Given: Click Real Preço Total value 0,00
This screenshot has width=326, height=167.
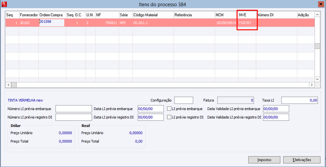Looking at the screenshot, I should pyautogui.click(x=139, y=142).
